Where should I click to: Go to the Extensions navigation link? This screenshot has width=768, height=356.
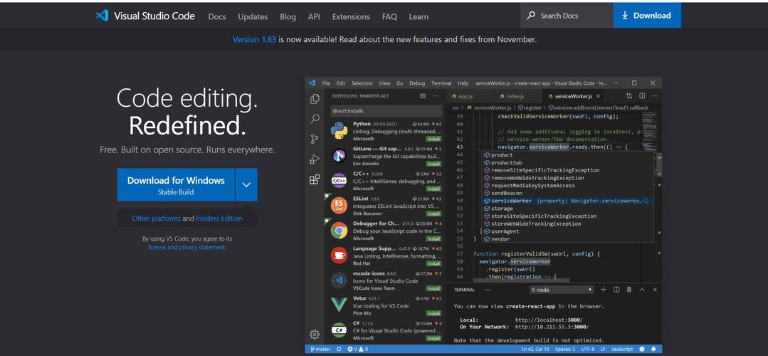[x=351, y=16]
